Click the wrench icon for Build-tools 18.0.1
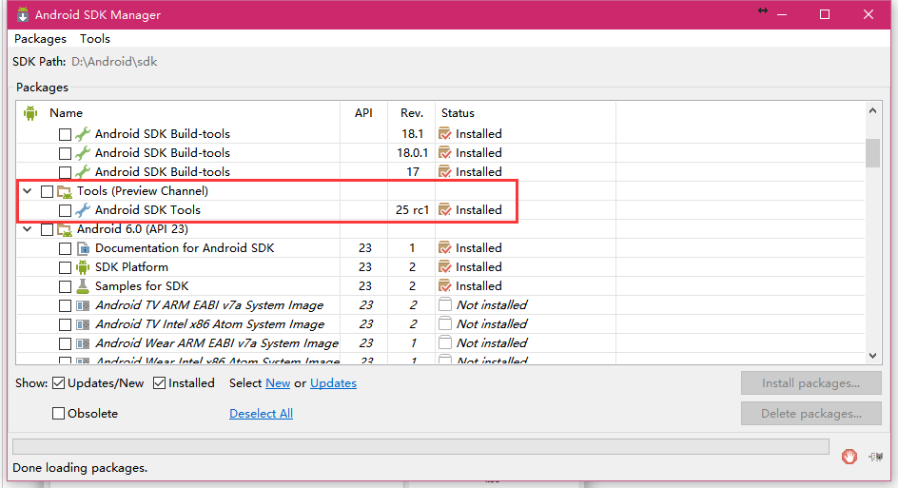The height and width of the screenshot is (488, 898). click(x=83, y=153)
